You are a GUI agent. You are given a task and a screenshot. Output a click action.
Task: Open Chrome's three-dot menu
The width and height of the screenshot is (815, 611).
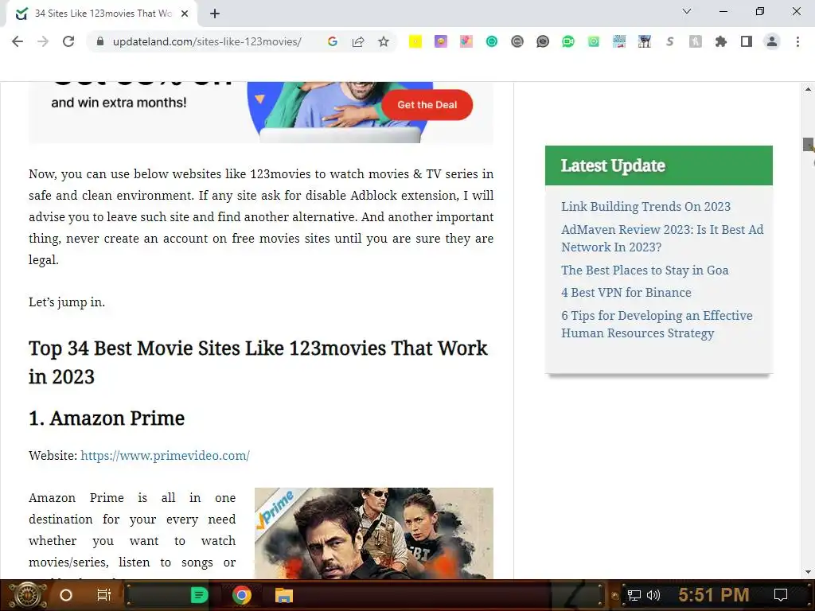[797, 41]
